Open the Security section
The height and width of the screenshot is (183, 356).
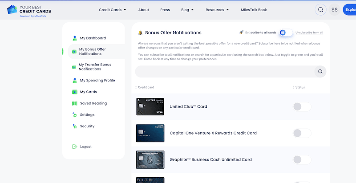click(x=87, y=126)
